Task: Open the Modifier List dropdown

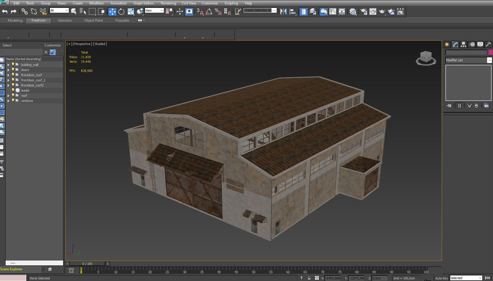Action: 468,60
